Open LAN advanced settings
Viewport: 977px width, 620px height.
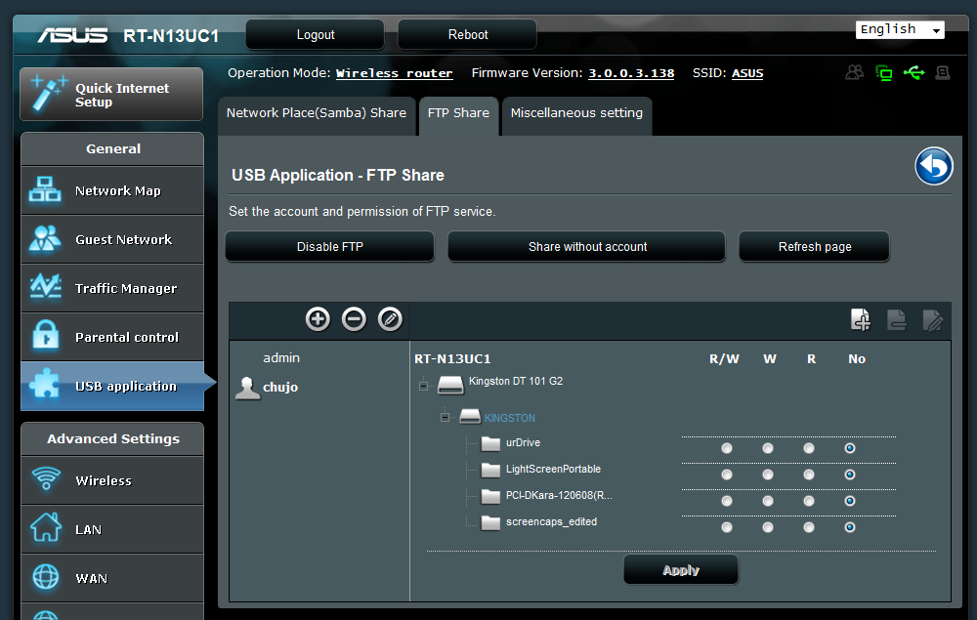pos(112,529)
